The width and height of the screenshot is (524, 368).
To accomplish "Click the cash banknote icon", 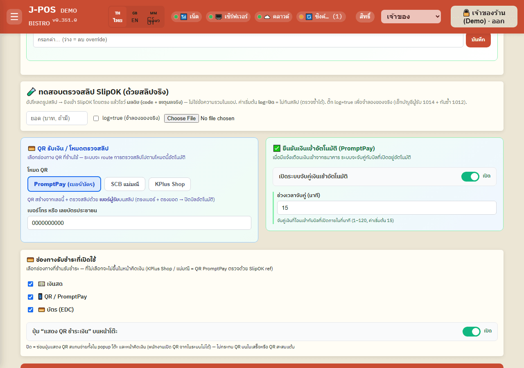I will [41, 284].
